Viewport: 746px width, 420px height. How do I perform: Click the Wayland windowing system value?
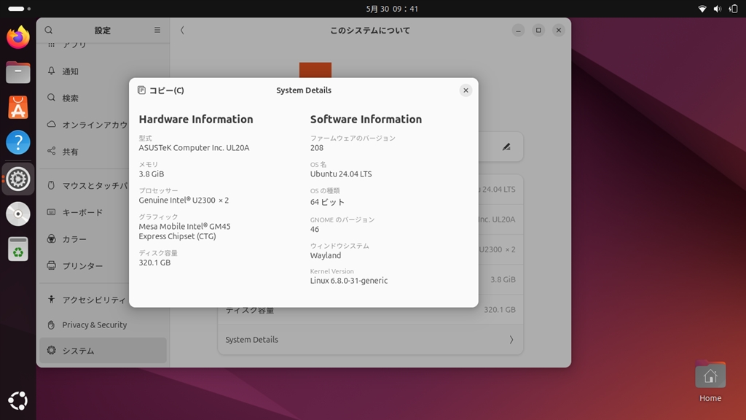coord(326,255)
